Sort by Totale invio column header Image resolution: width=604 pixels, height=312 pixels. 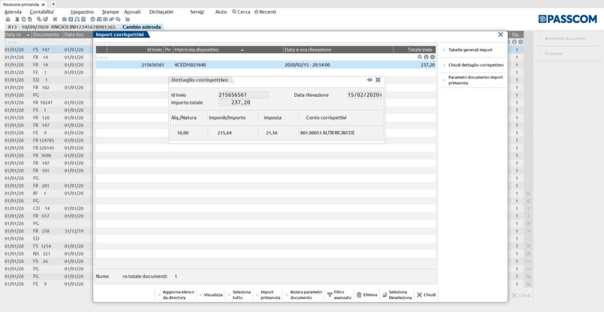coord(415,50)
